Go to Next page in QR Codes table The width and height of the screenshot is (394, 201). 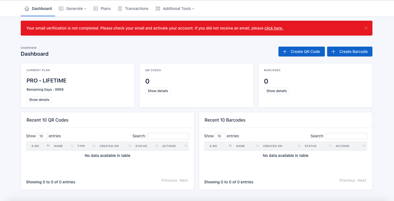(184, 180)
